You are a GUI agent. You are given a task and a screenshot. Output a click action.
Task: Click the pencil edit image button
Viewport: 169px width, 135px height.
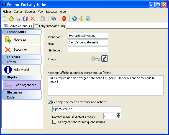coord(104,58)
